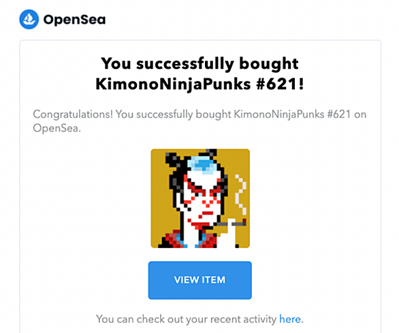This screenshot has width=399, height=333.
Task: Click the blue forehead ornament on the punk
Action: pos(202,164)
